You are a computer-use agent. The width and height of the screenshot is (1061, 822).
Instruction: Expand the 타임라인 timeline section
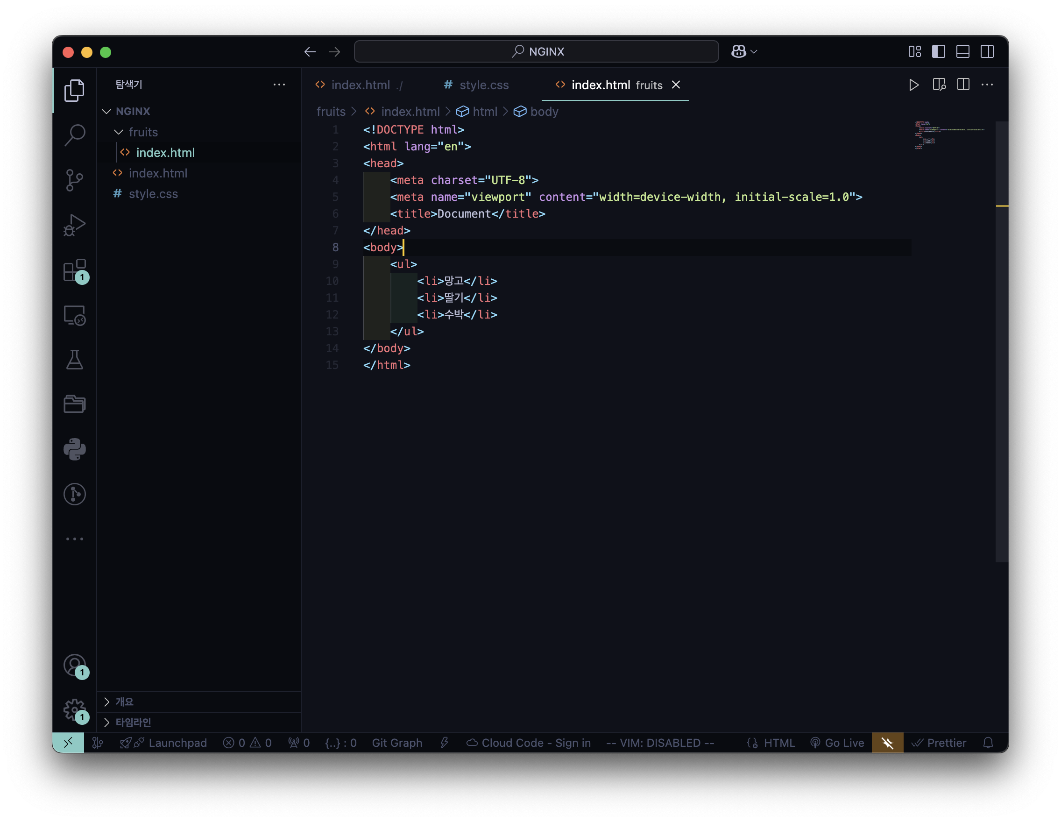coord(133,722)
